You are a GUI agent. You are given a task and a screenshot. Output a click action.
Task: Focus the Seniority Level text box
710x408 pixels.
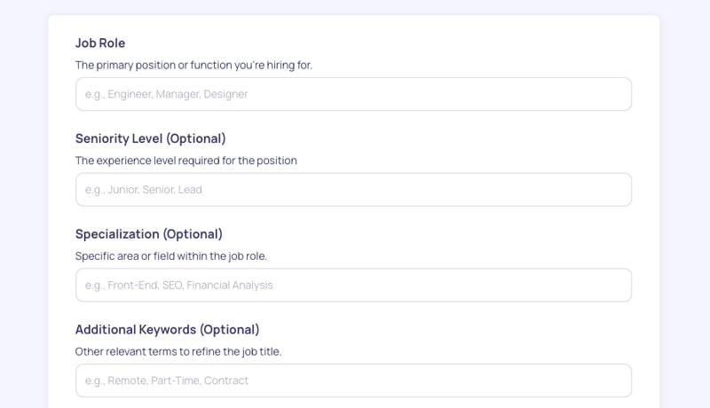(353, 190)
